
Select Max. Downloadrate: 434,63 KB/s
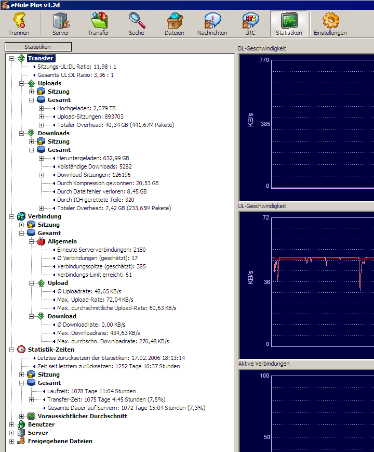point(99,333)
